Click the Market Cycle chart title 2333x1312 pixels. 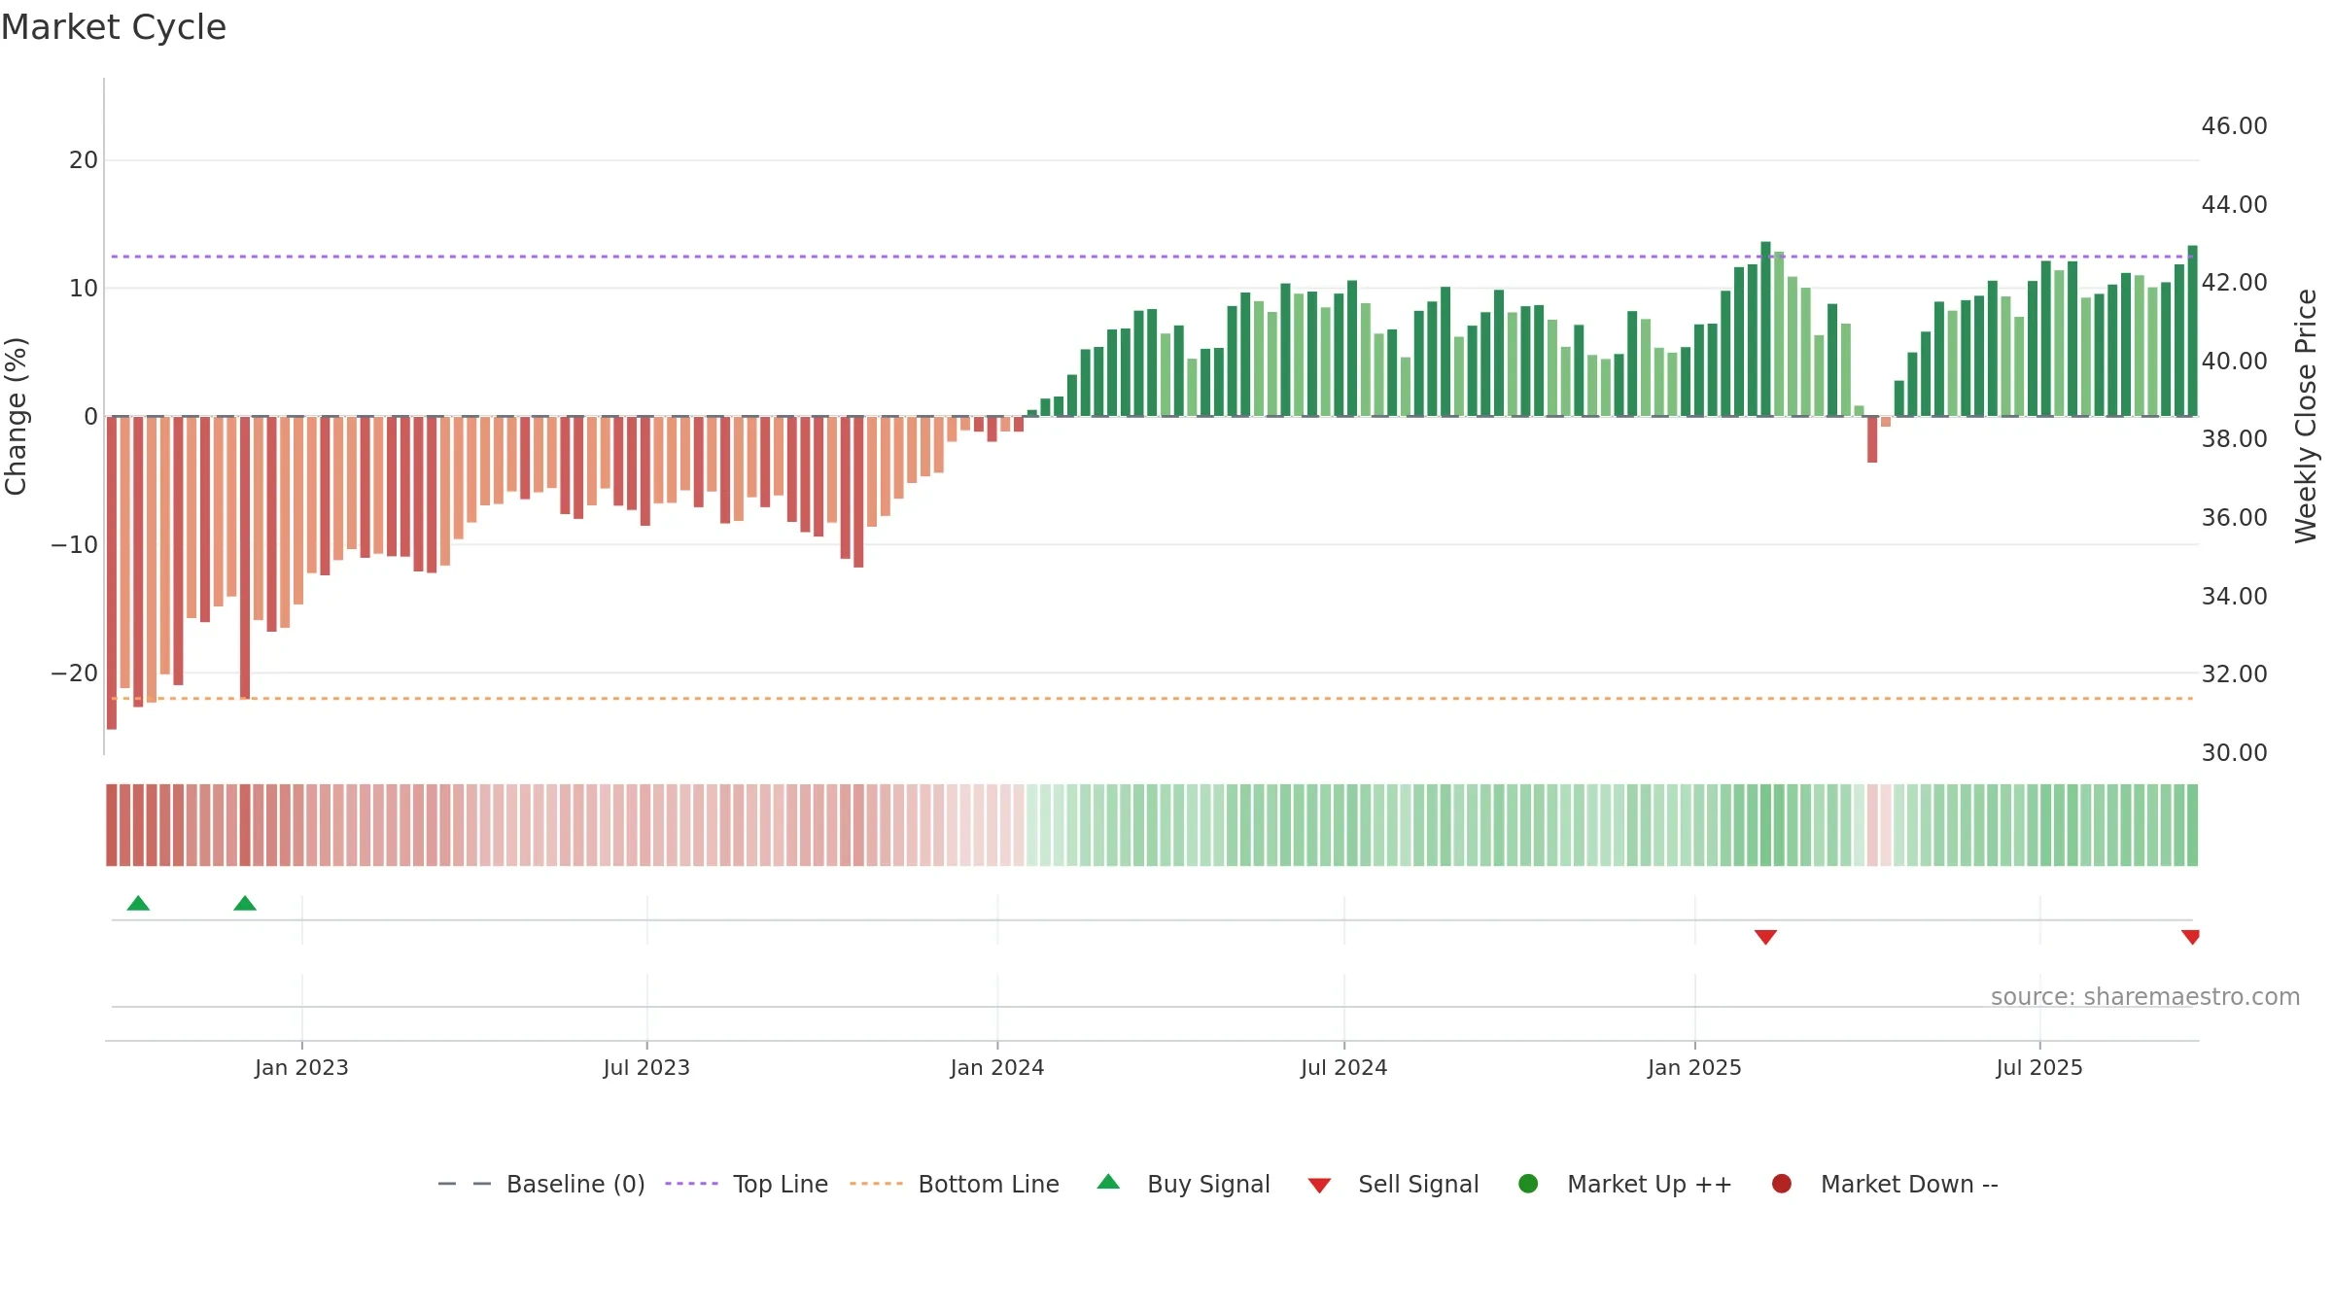pyautogui.click(x=114, y=27)
